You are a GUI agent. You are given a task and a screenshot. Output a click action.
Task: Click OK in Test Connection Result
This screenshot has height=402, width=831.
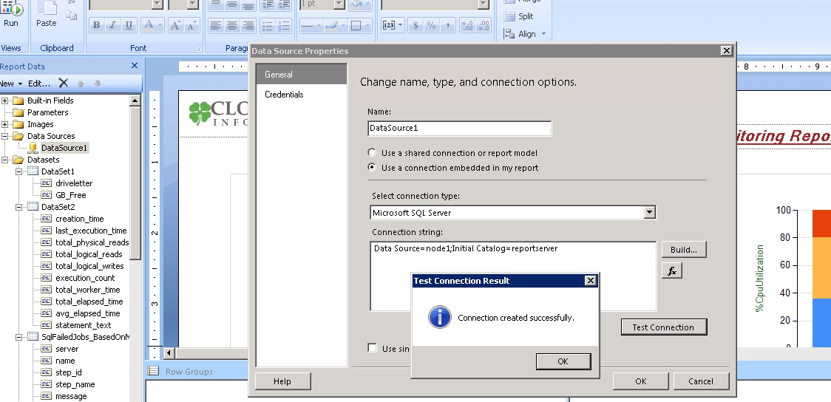click(x=563, y=361)
